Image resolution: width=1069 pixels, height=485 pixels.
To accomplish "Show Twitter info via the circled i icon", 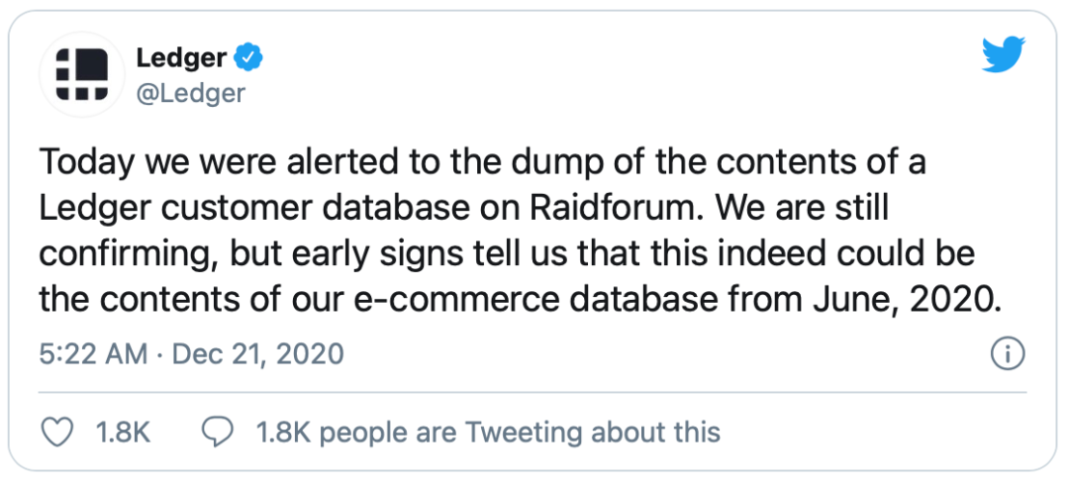I will (x=1008, y=354).
